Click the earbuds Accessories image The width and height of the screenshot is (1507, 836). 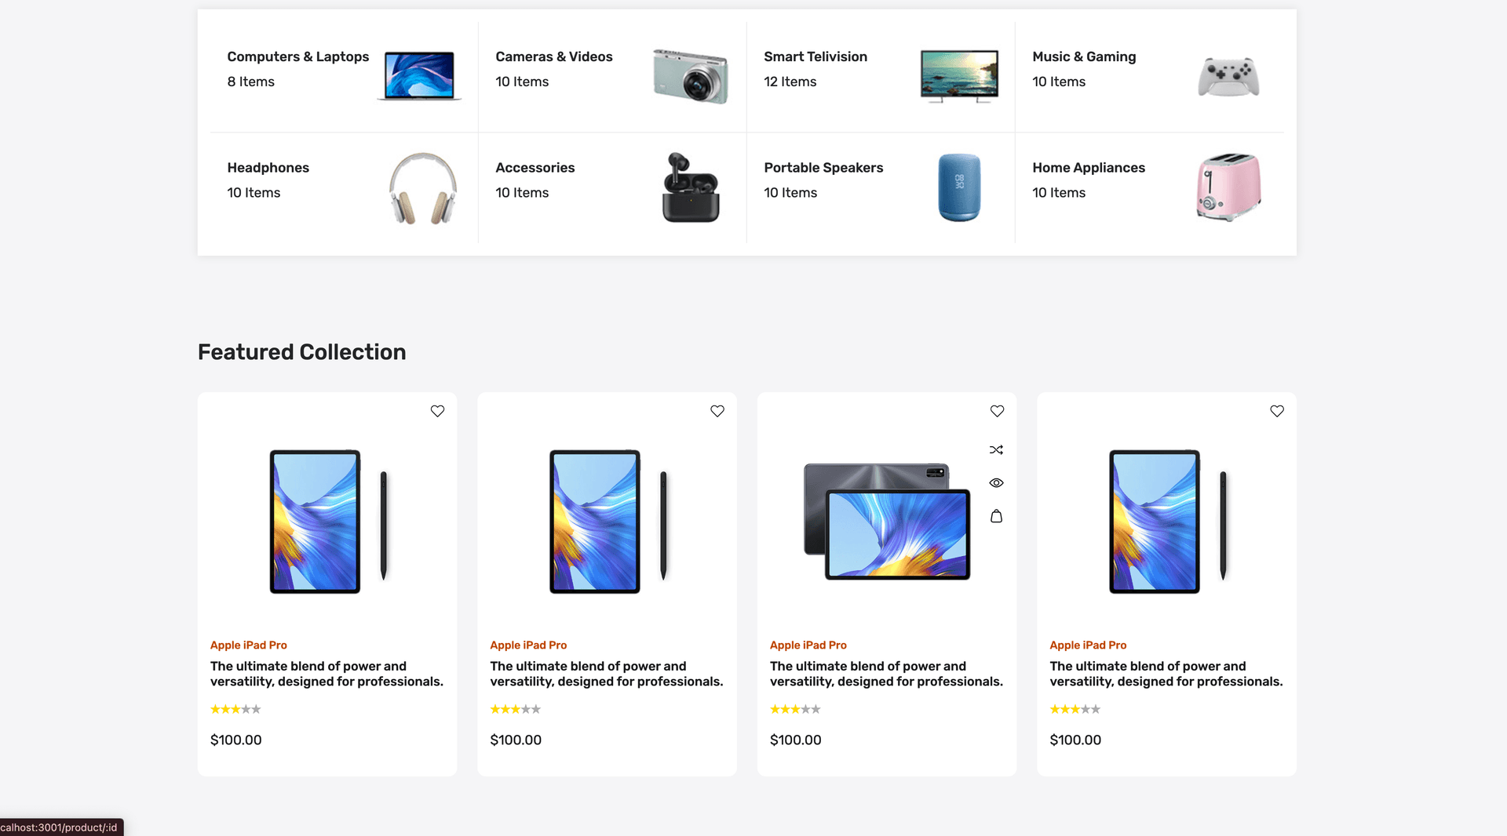coord(690,188)
